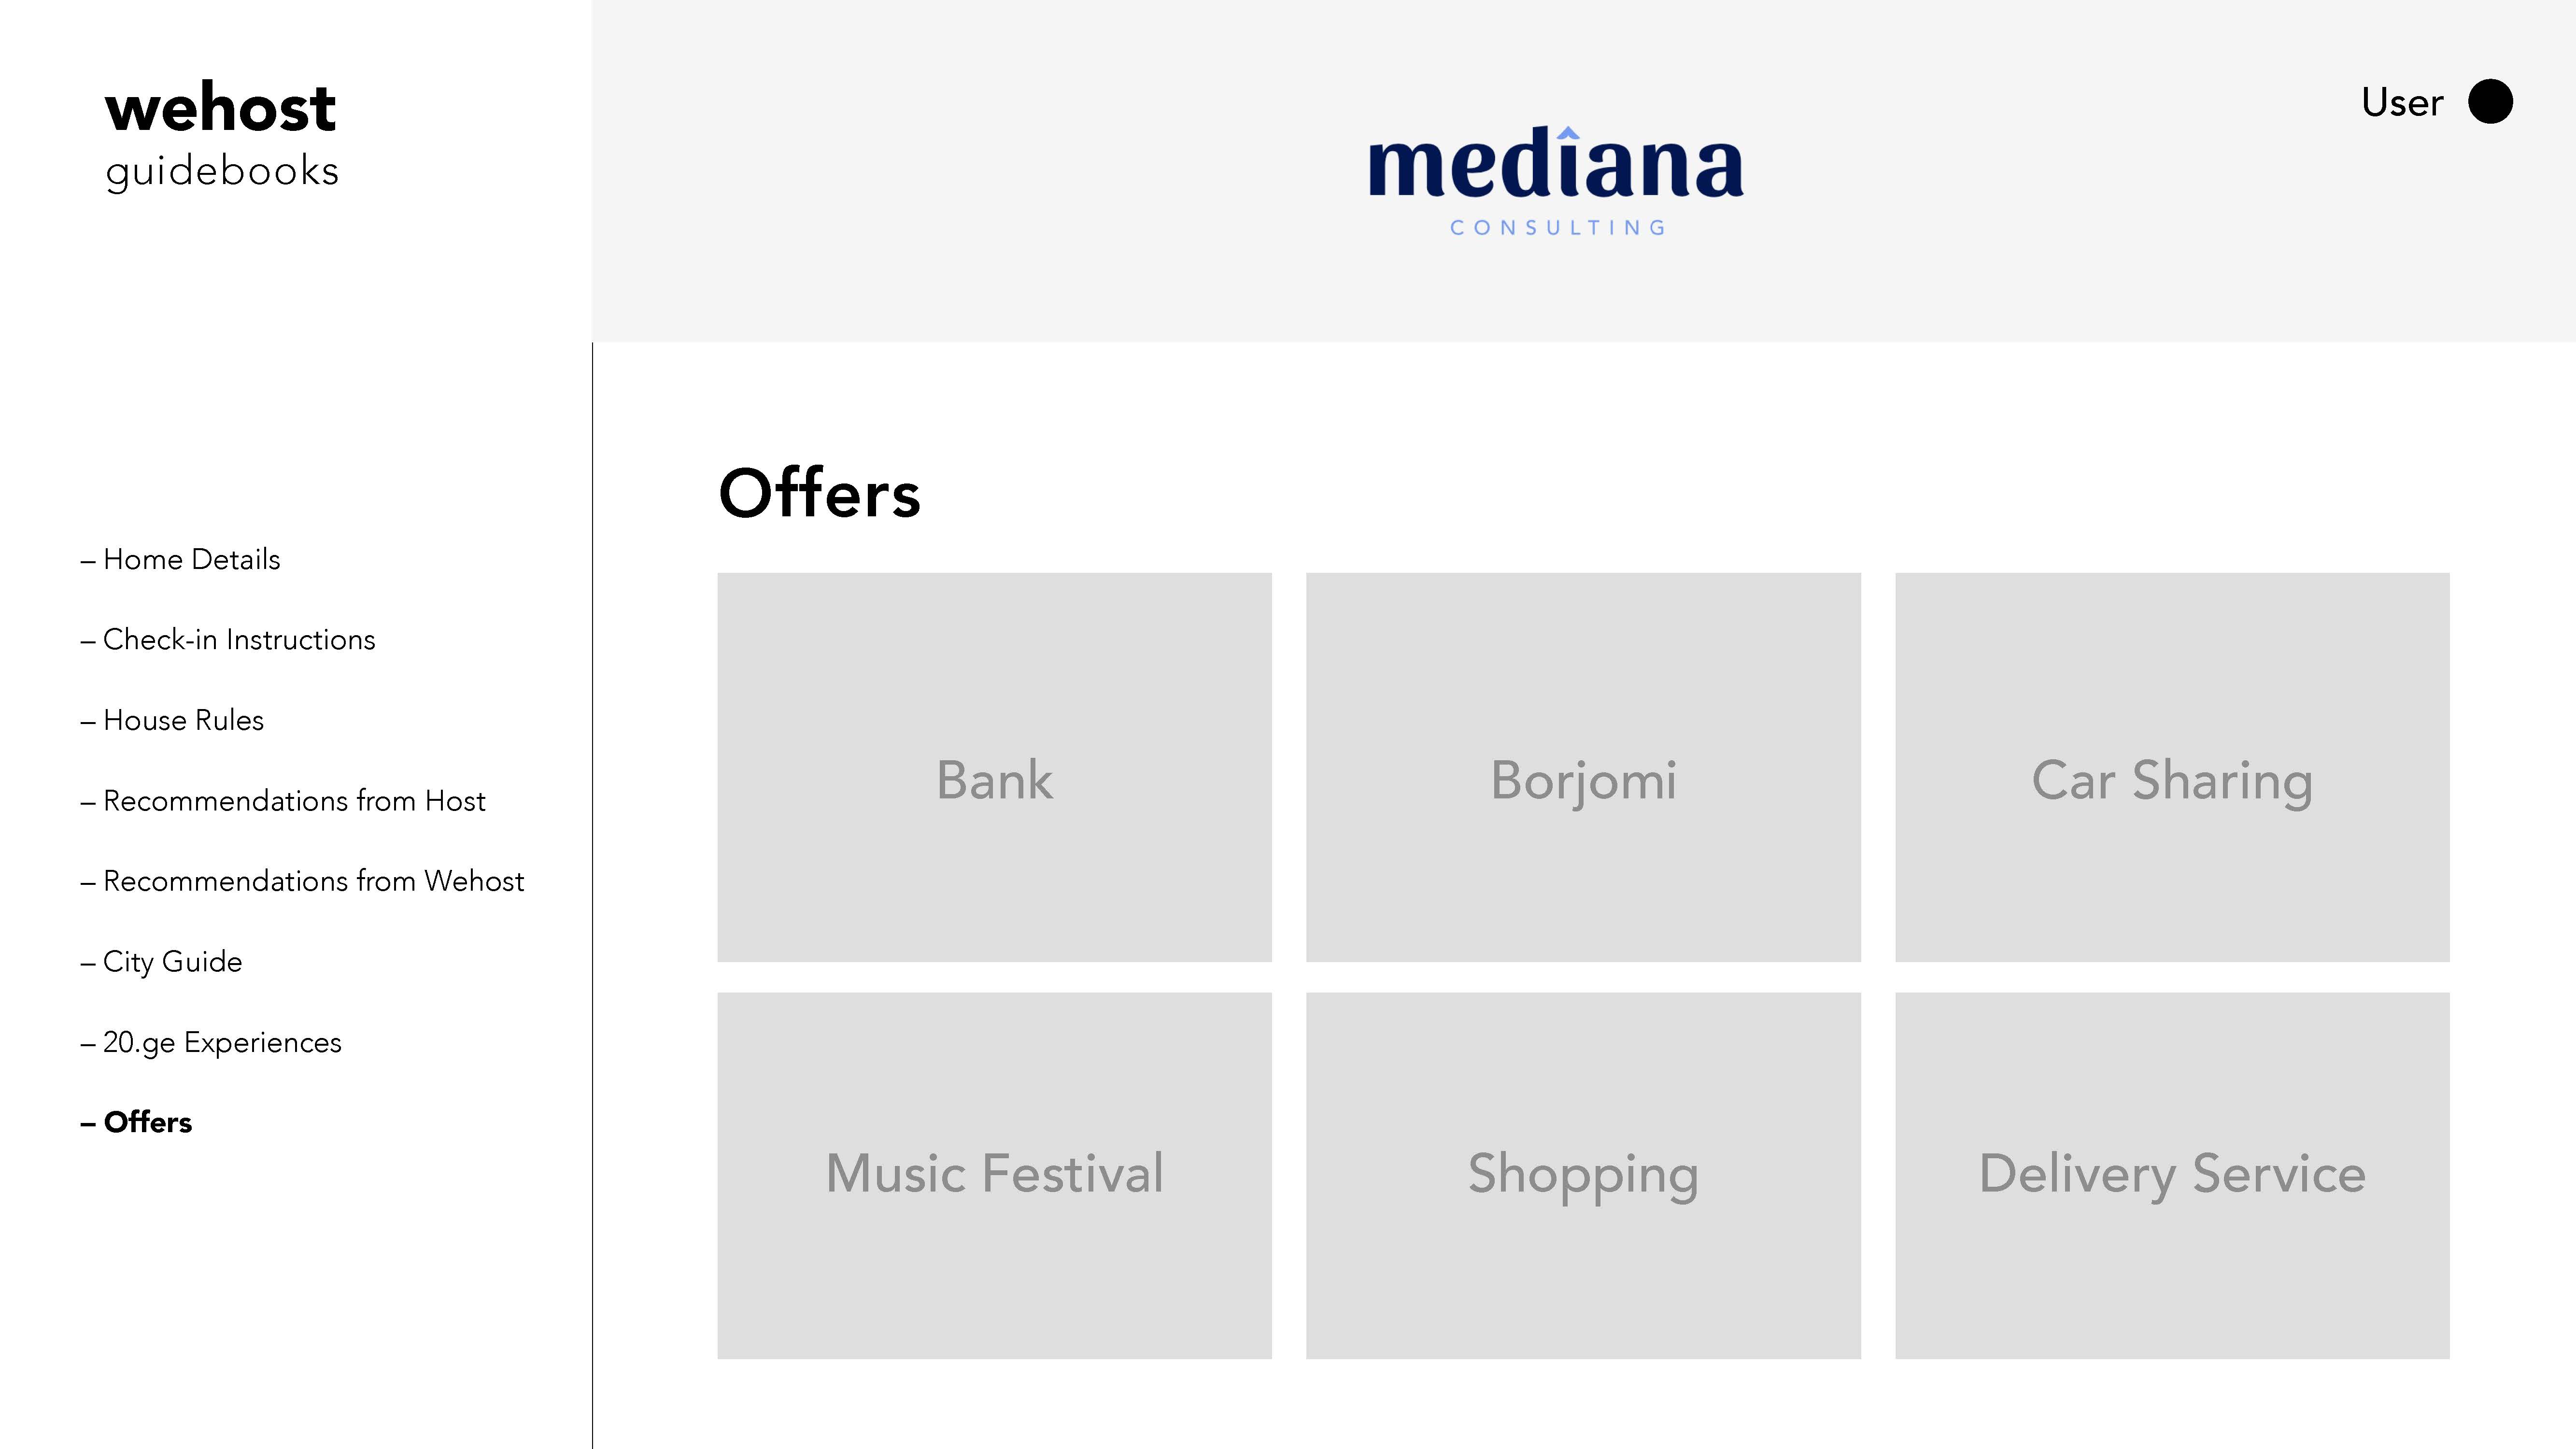Select the Car Sharing offer
Screen dimensions: 2576x1449
coord(2172,767)
